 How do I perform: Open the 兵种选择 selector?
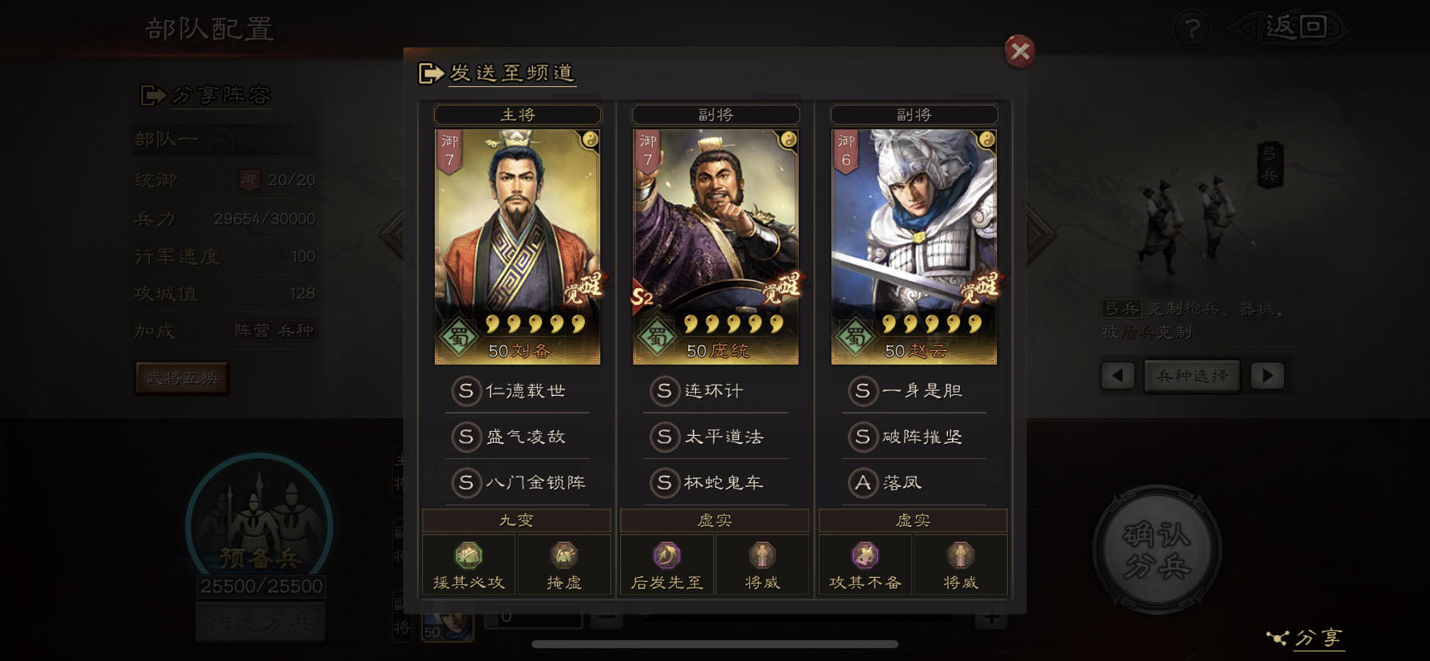[1192, 375]
